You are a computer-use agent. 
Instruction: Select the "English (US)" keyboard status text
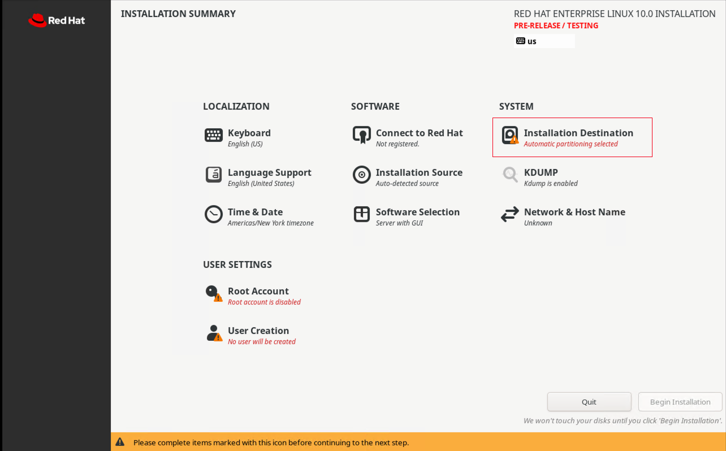coord(245,144)
